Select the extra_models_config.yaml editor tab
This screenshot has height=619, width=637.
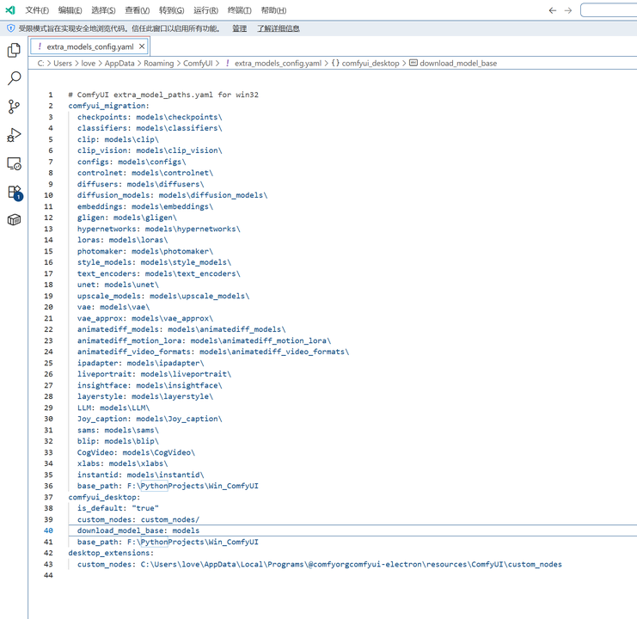(x=89, y=46)
